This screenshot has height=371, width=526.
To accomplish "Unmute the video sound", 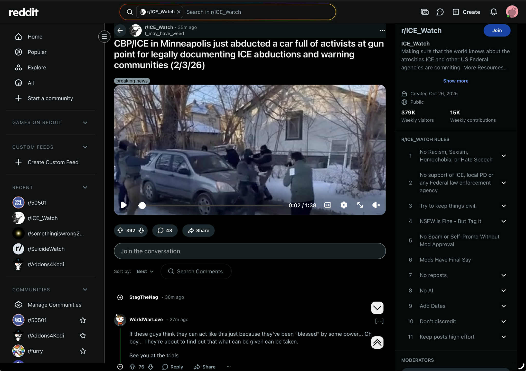I will [x=376, y=205].
